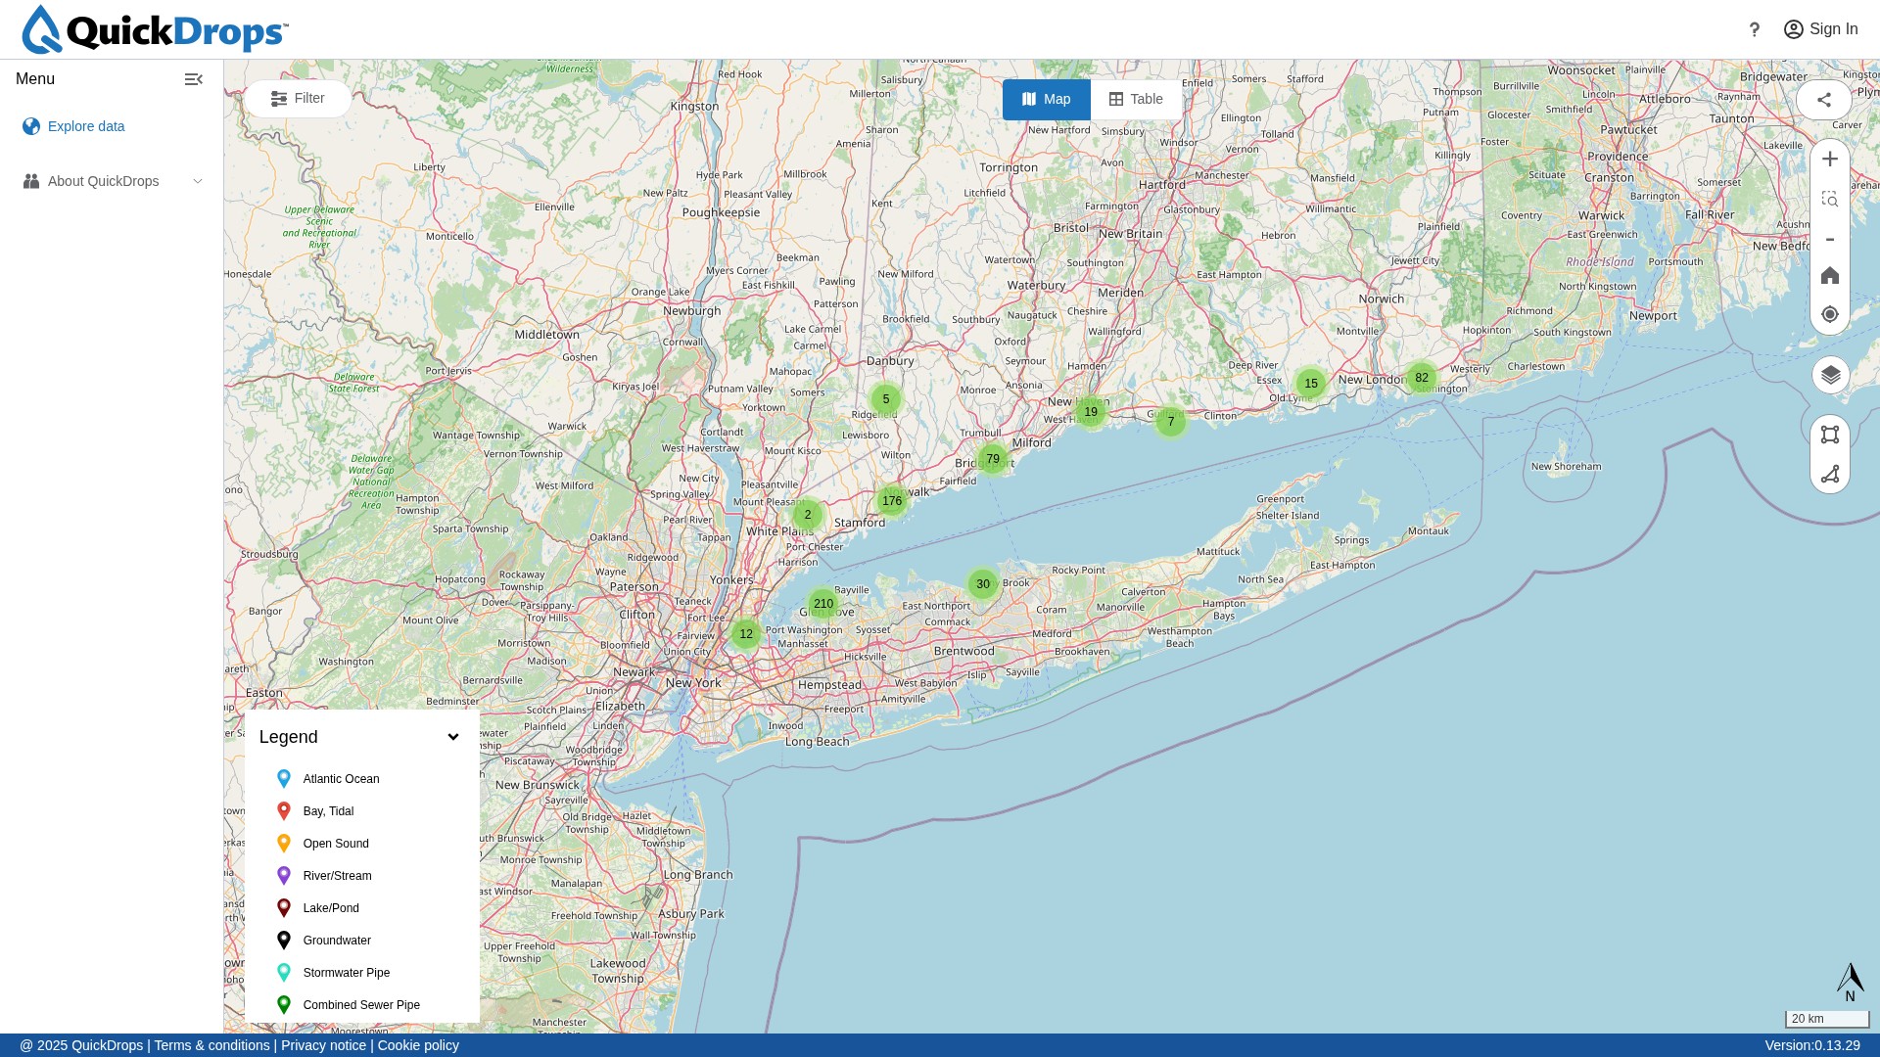This screenshot has width=1880, height=1057.
Task: Click the Lake/Pond legend marker
Action: point(284,908)
